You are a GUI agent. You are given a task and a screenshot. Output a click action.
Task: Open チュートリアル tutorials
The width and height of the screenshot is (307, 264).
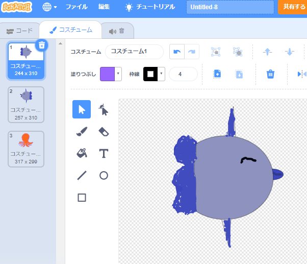click(150, 7)
